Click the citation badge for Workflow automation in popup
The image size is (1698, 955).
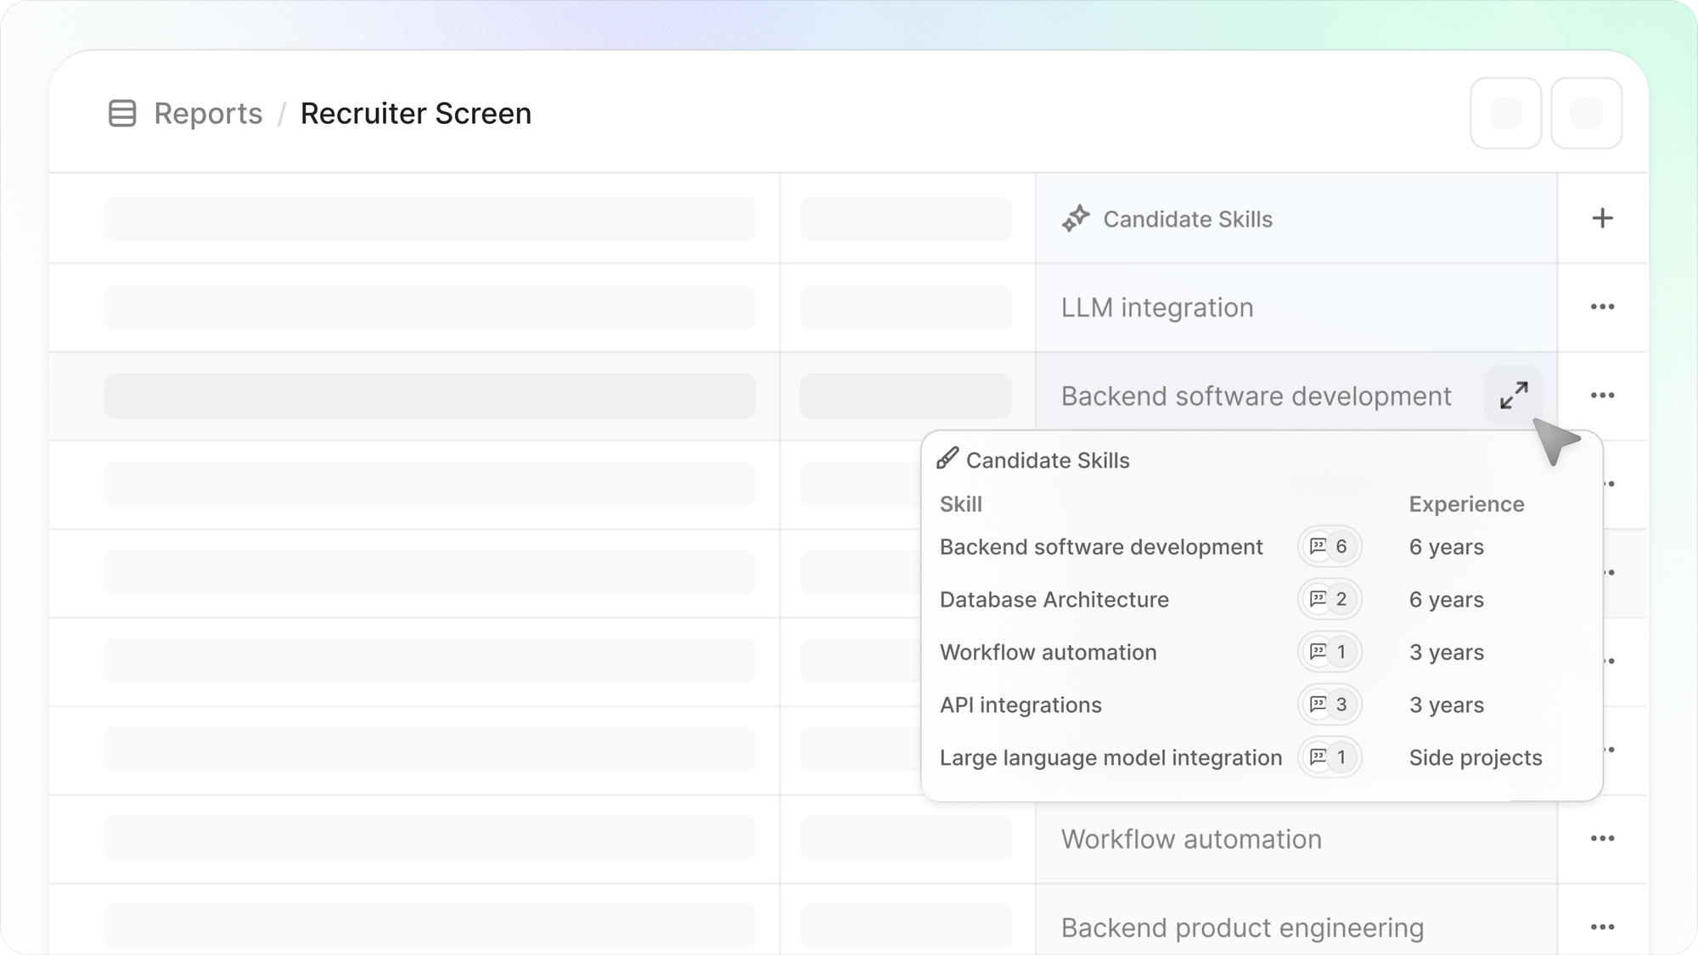pos(1330,652)
